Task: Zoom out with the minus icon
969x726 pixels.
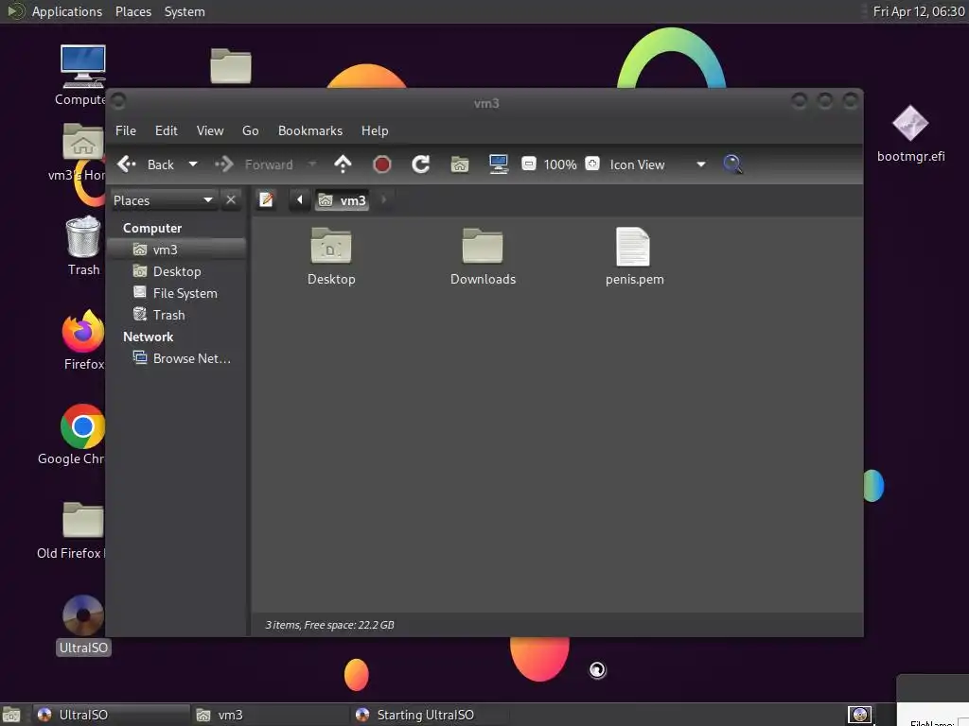Action: [529, 164]
